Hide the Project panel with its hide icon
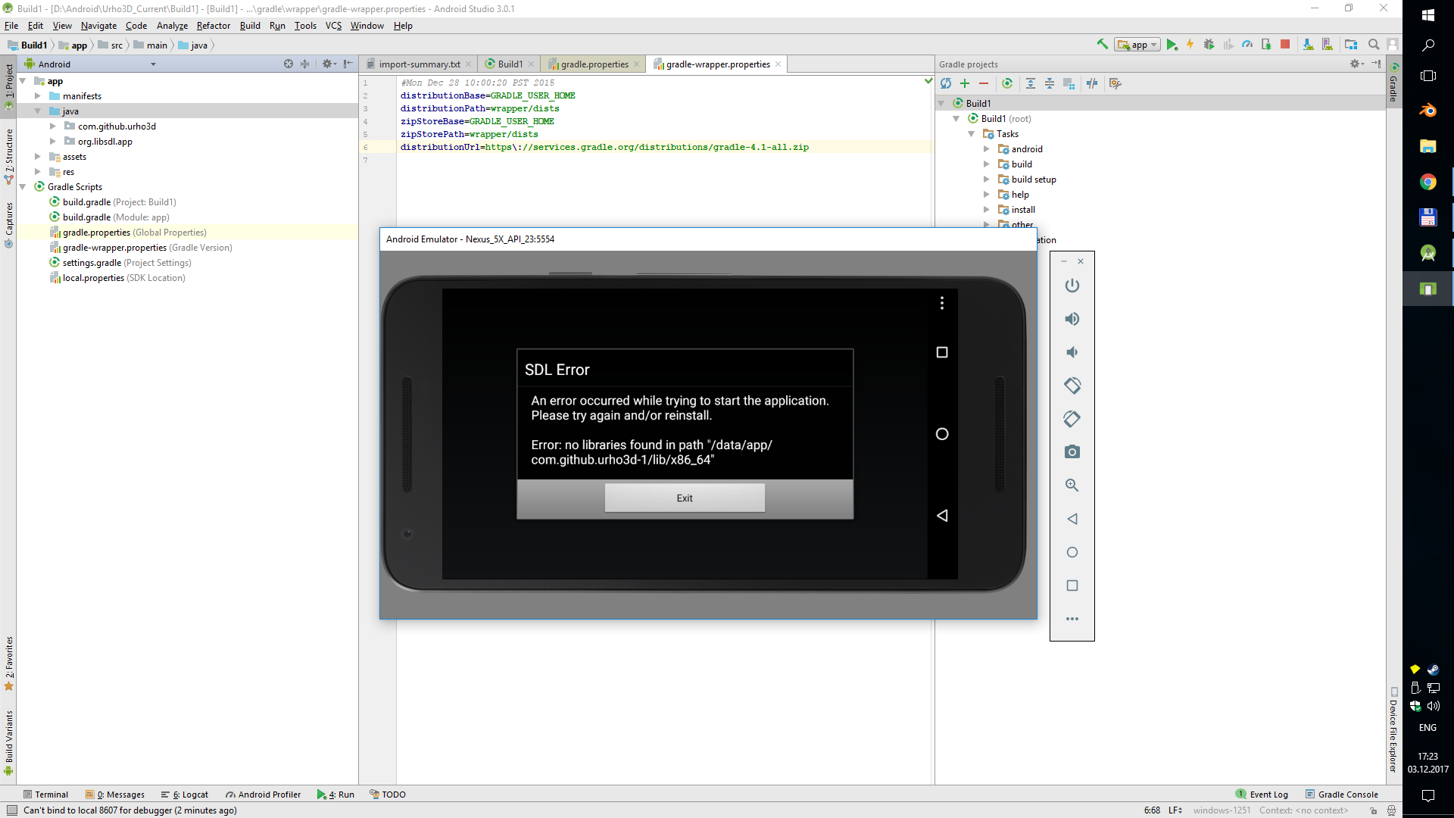This screenshot has height=818, width=1454. click(348, 64)
